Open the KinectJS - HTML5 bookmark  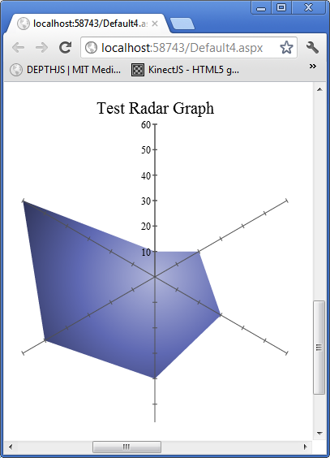point(185,70)
